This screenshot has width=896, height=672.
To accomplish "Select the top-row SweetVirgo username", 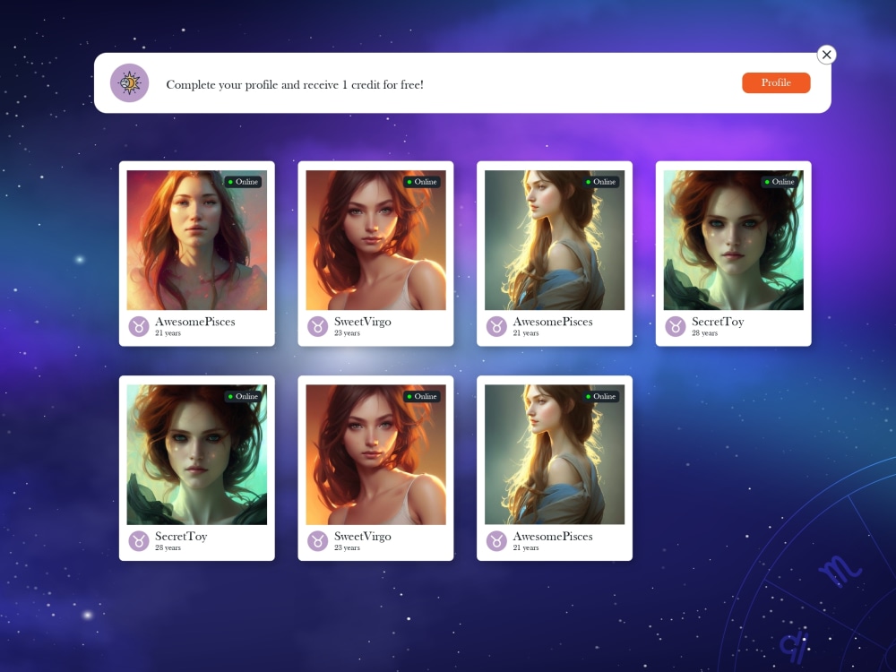I will tap(363, 322).
